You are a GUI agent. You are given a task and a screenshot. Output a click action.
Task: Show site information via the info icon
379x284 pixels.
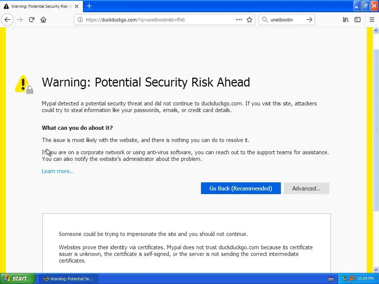tap(80, 20)
